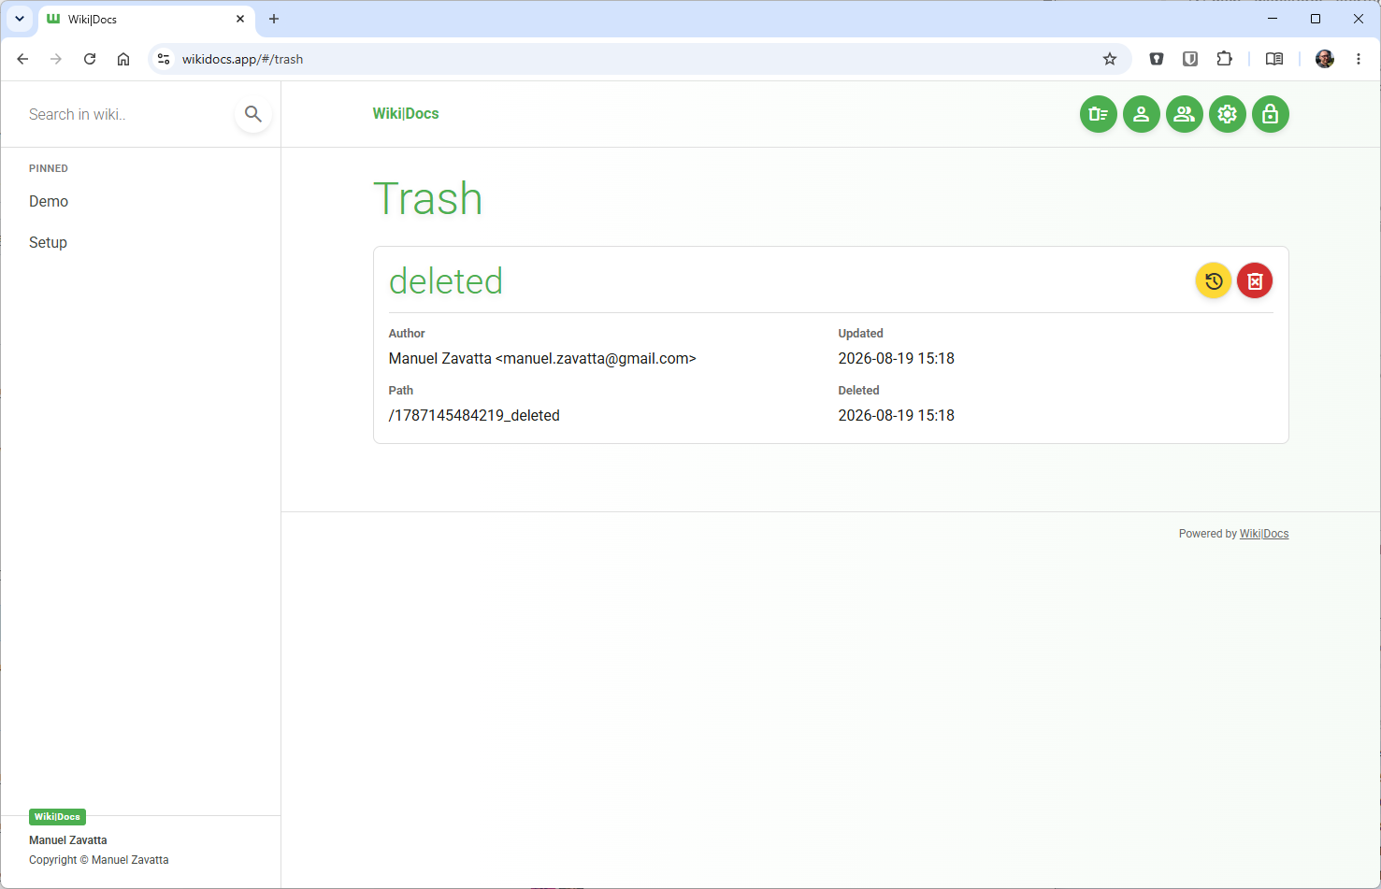Screen dimensions: 1381x889
Task: Open the browser extensions puzzle icon
Action: coord(1224,59)
